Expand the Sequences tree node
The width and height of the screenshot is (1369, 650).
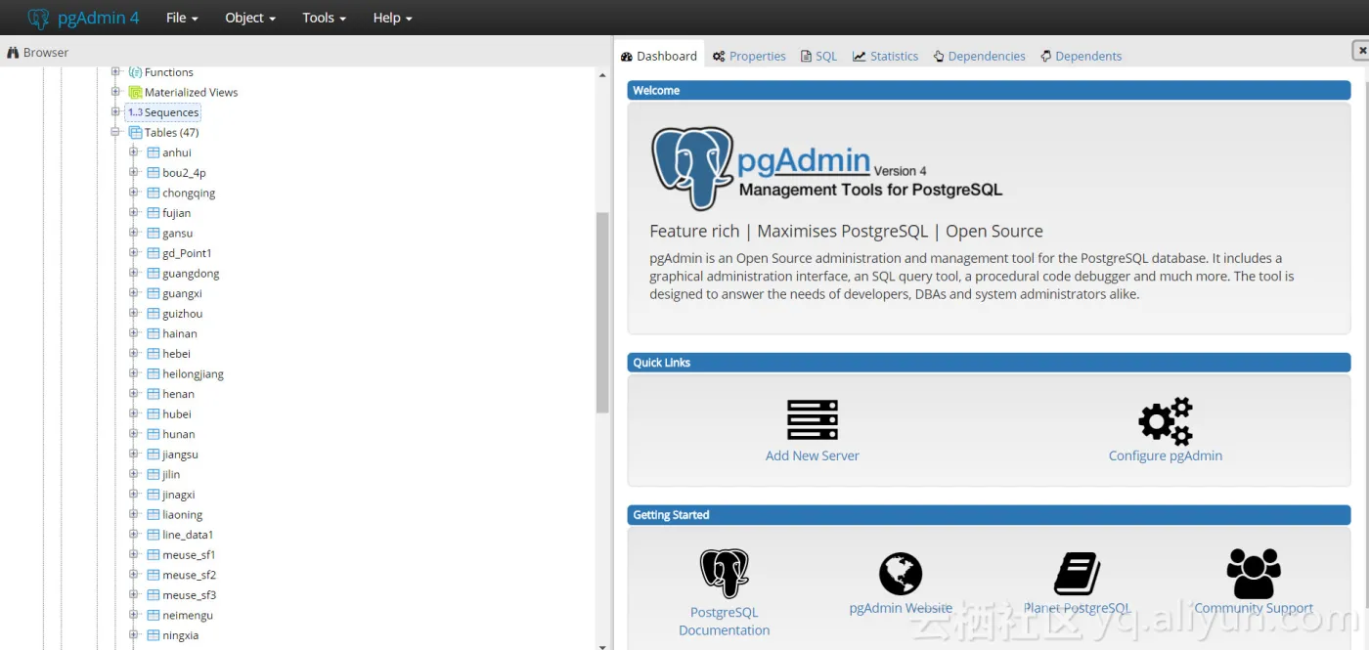coord(115,111)
